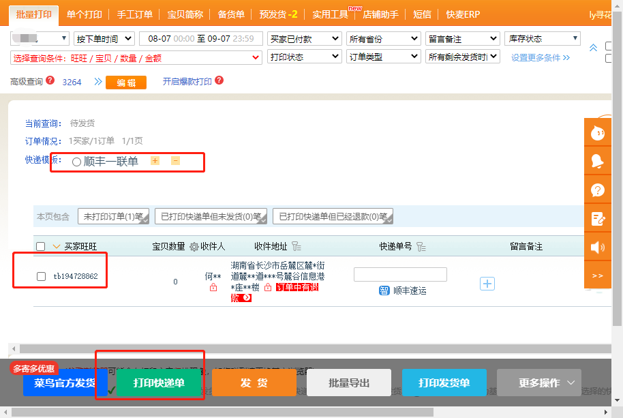Switch to the 手工订单 tab

[x=135, y=15]
